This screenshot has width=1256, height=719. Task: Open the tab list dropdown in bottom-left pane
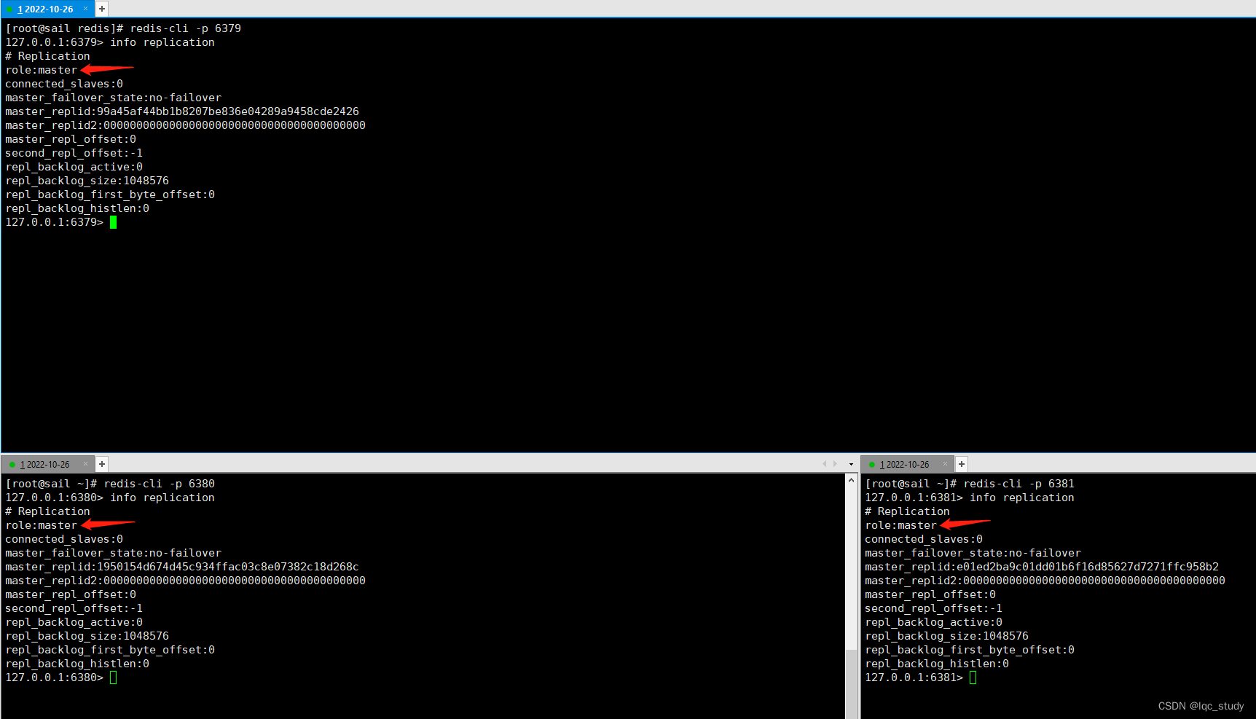click(851, 464)
